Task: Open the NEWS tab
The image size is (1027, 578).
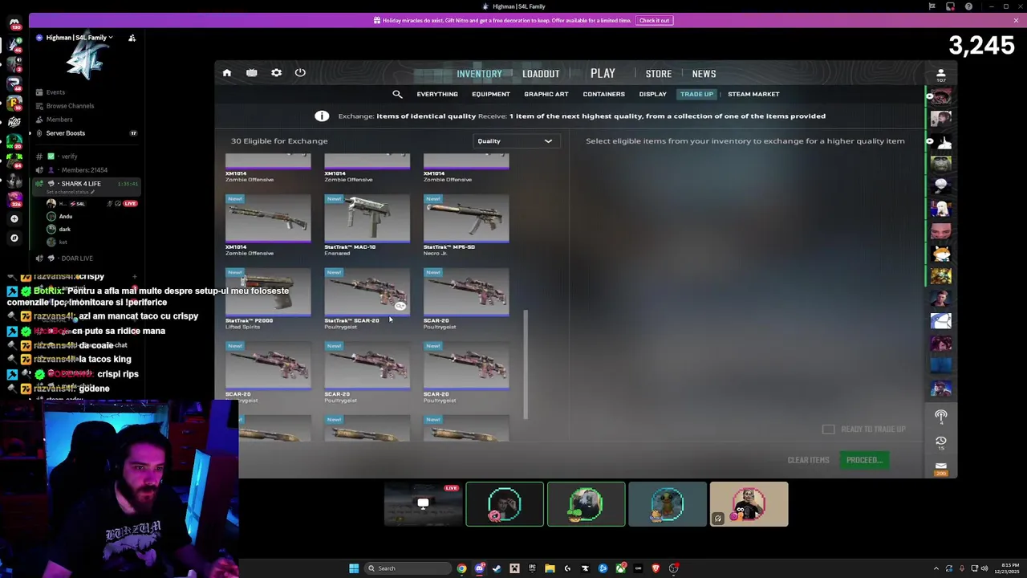Action: coord(704,74)
